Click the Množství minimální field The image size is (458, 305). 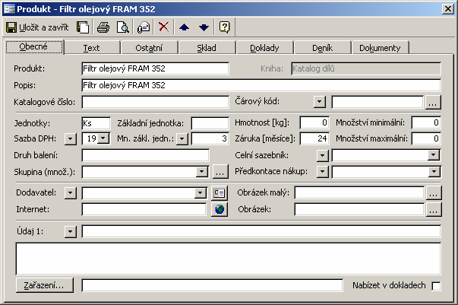point(426,122)
